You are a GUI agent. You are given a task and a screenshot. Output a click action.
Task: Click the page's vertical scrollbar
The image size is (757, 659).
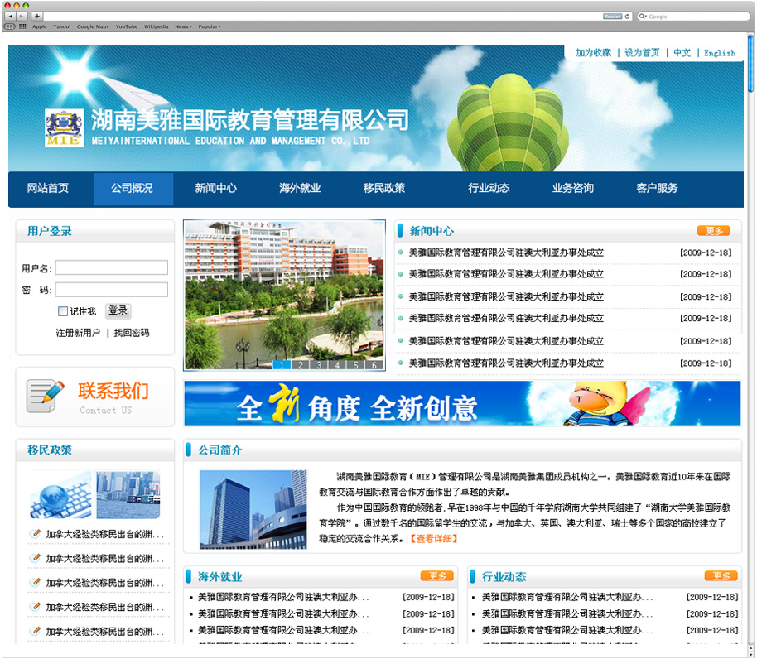[750, 75]
